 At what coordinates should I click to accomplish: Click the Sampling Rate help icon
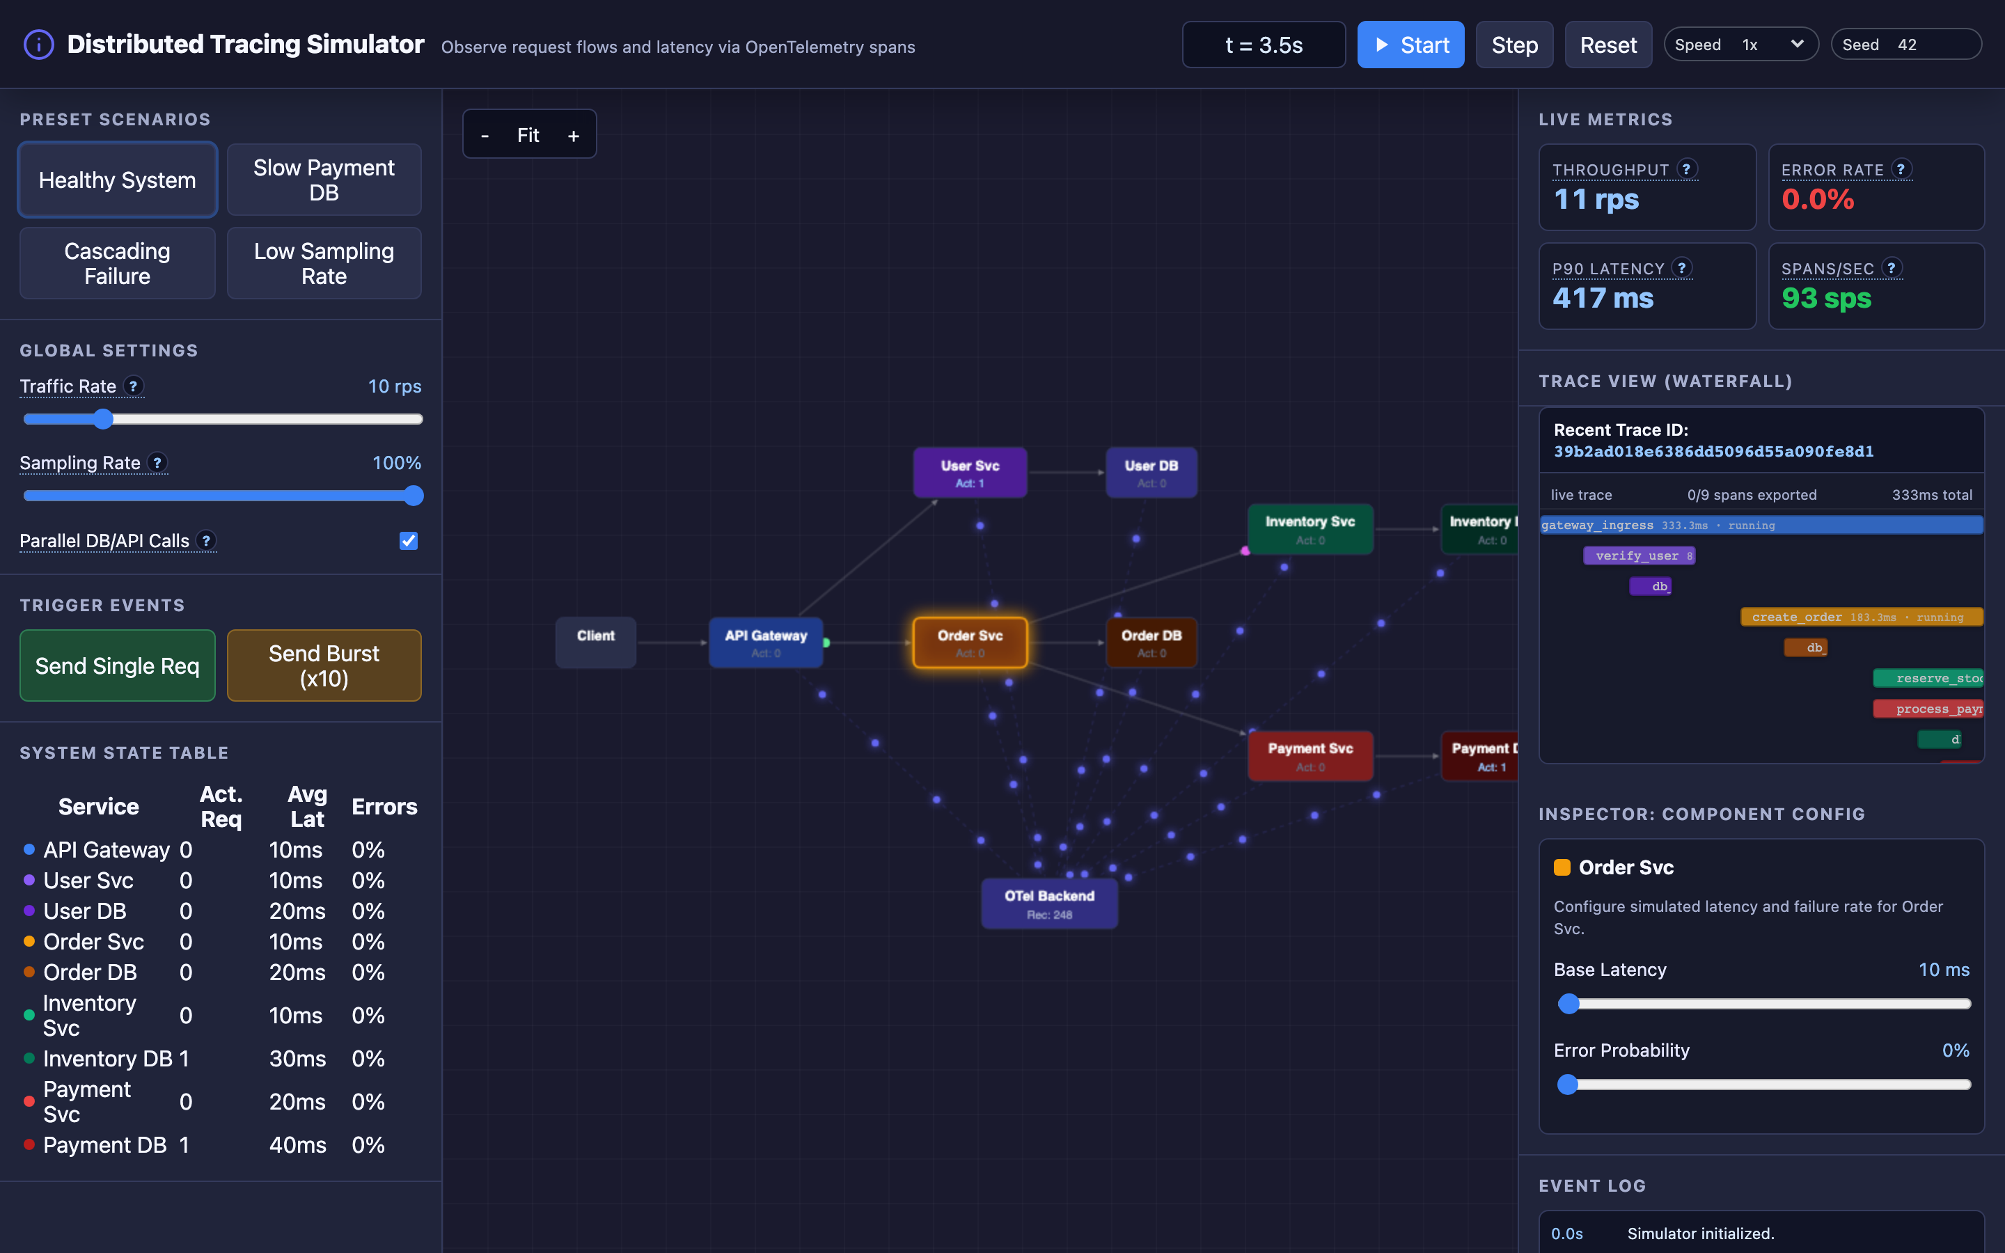(157, 462)
